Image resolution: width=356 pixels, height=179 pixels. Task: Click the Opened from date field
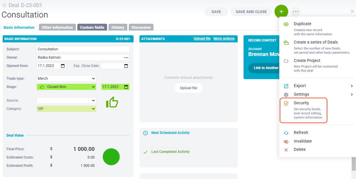coord(51,66)
